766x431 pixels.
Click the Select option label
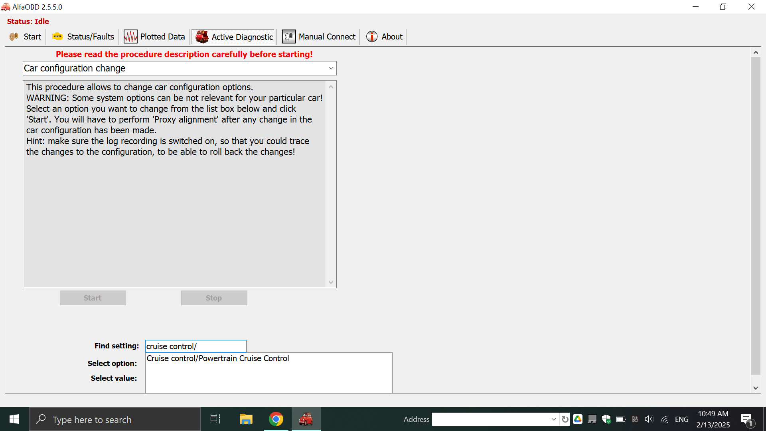[x=112, y=364]
